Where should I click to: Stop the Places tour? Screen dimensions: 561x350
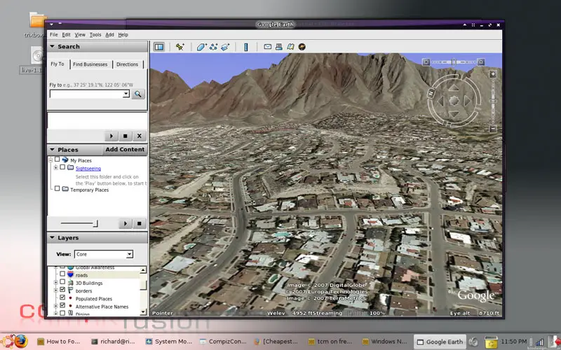139,223
